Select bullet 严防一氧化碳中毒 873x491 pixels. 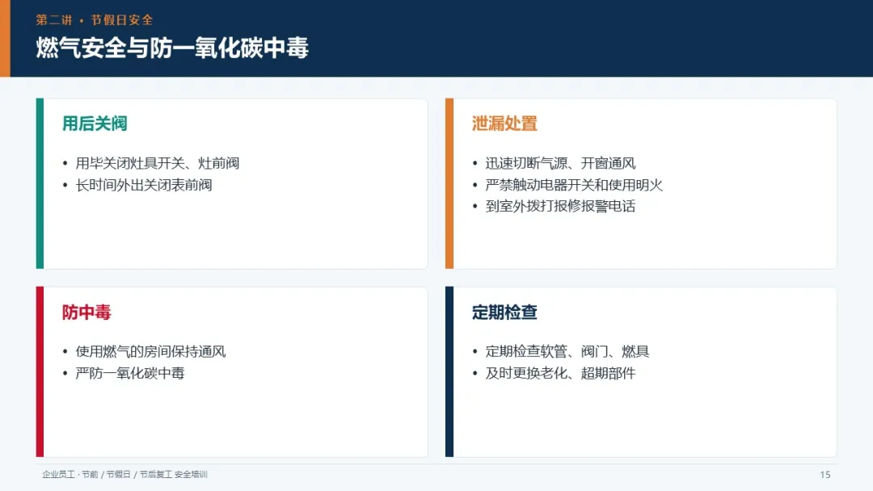(x=129, y=373)
